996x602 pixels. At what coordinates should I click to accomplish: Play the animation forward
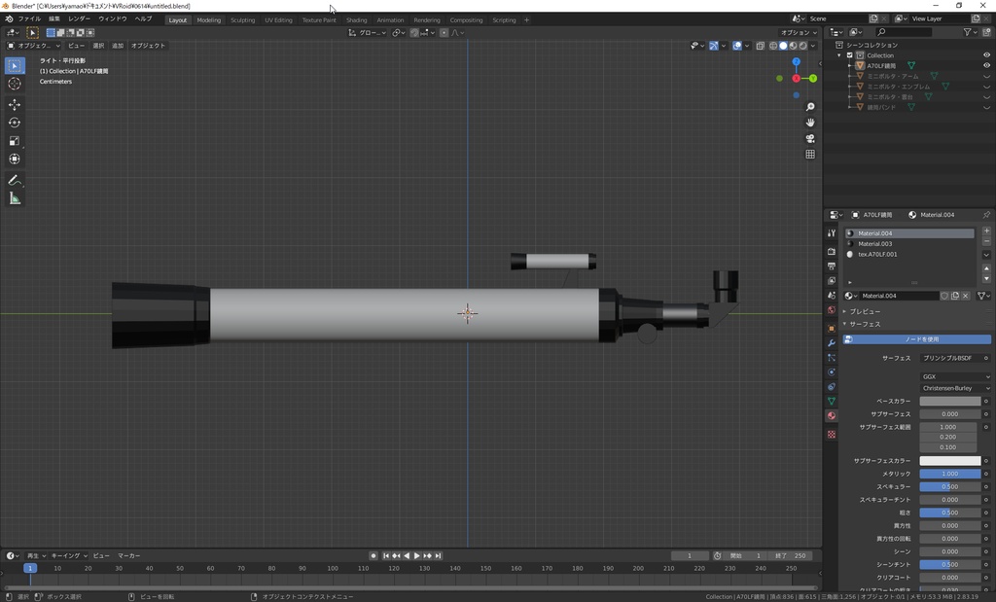coord(416,555)
